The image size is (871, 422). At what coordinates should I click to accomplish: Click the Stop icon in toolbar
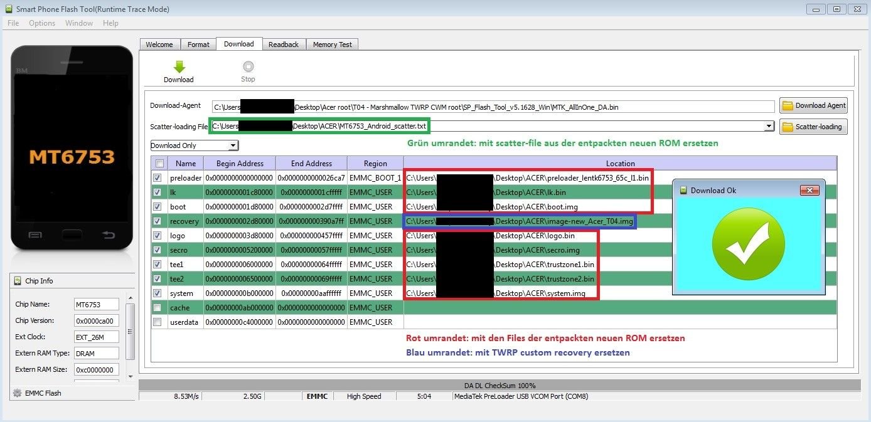248,66
